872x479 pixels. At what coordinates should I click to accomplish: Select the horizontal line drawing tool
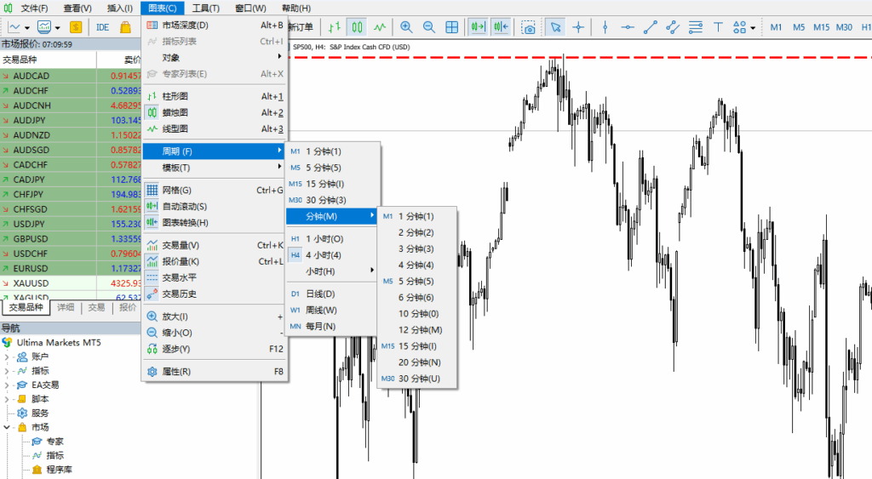pos(628,26)
